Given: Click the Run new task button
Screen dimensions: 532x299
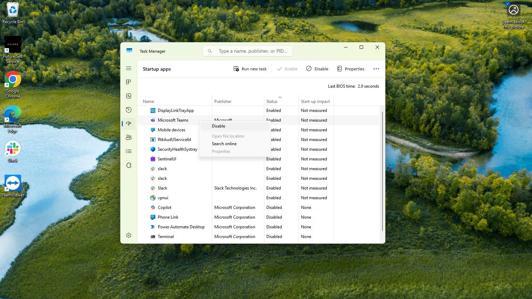Looking at the screenshot, I should click(x=250, y=69).
